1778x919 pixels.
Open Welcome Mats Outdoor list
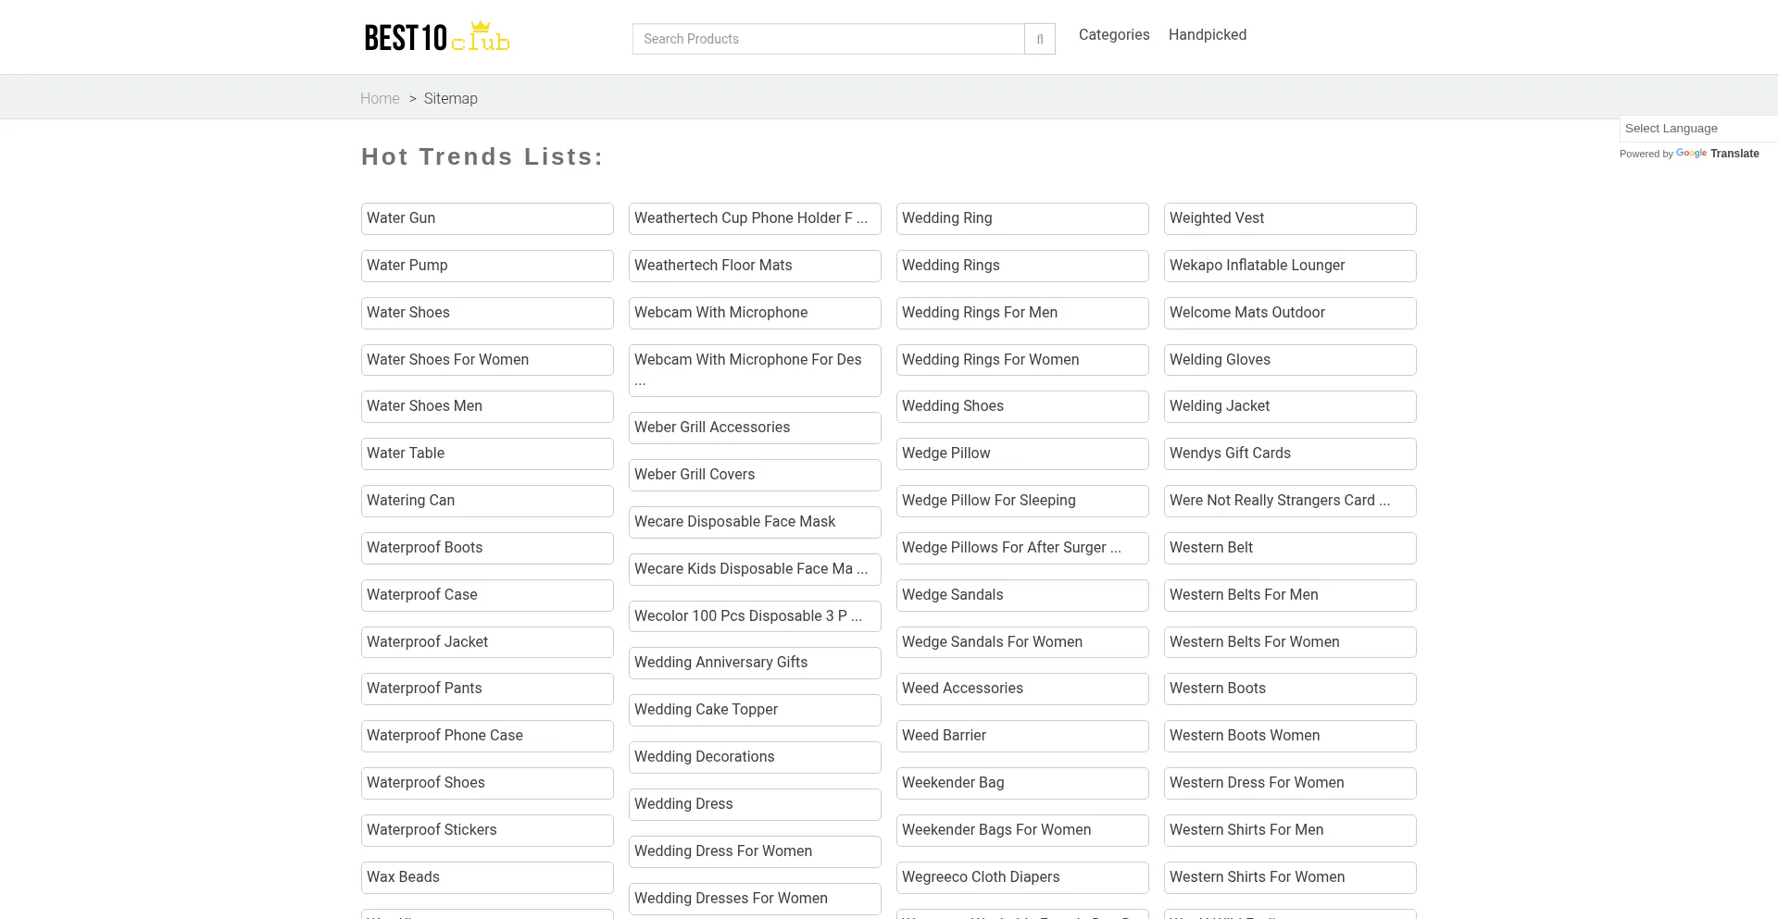pyautogui.click(x=1290, y=313)
